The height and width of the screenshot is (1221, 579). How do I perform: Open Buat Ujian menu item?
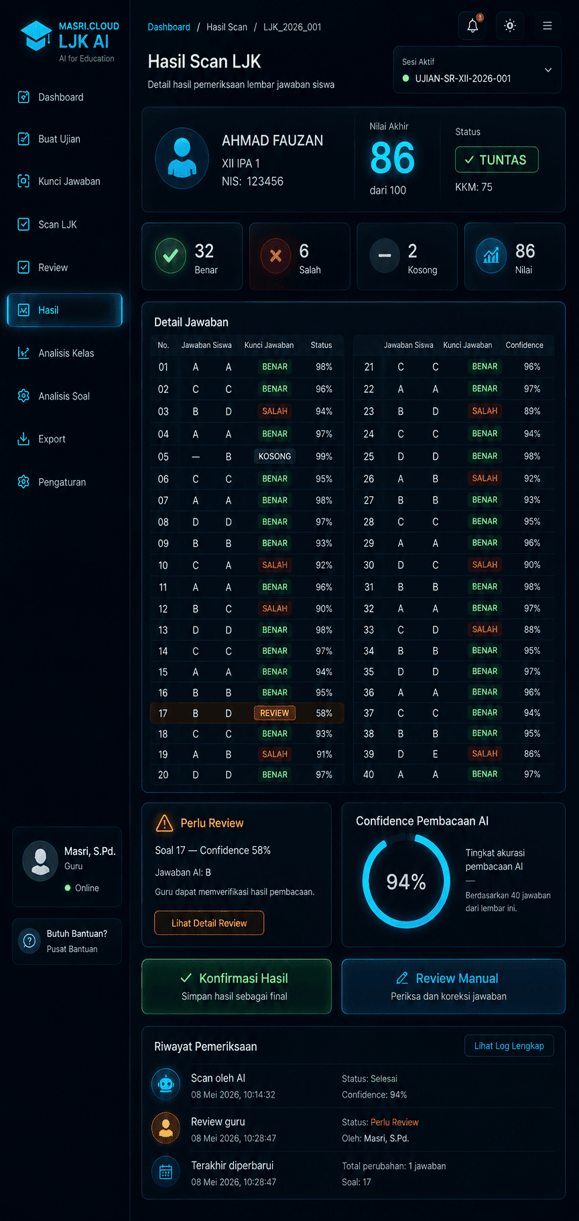(64, 139)
